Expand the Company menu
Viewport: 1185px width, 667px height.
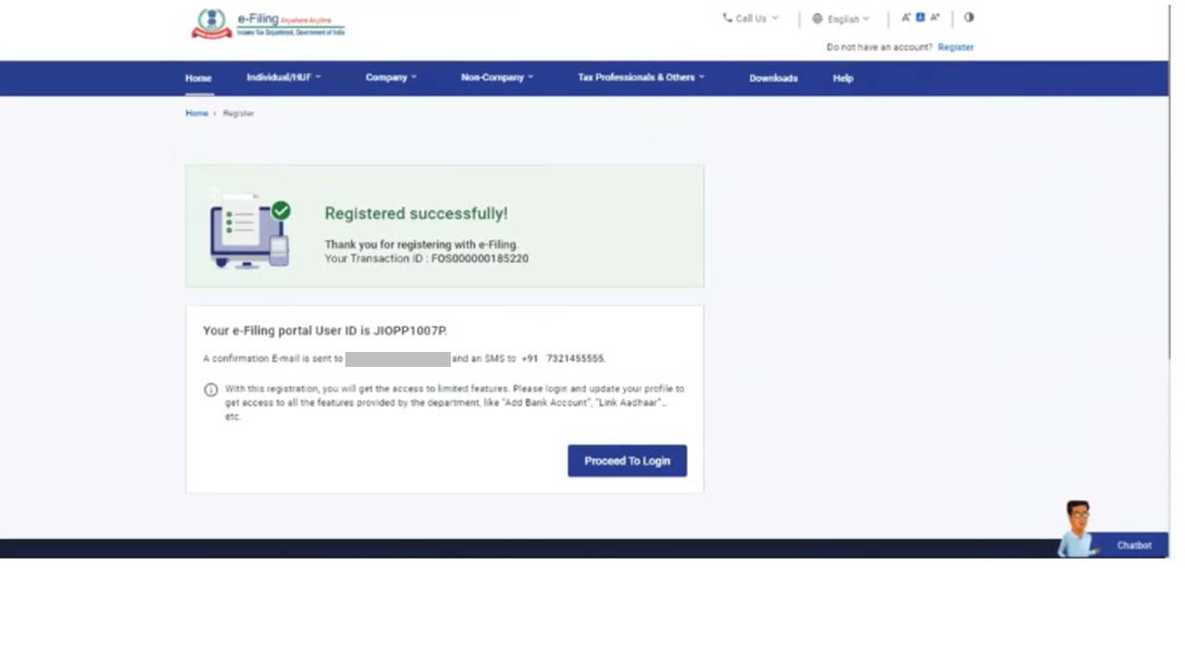[x=391, y=78]
